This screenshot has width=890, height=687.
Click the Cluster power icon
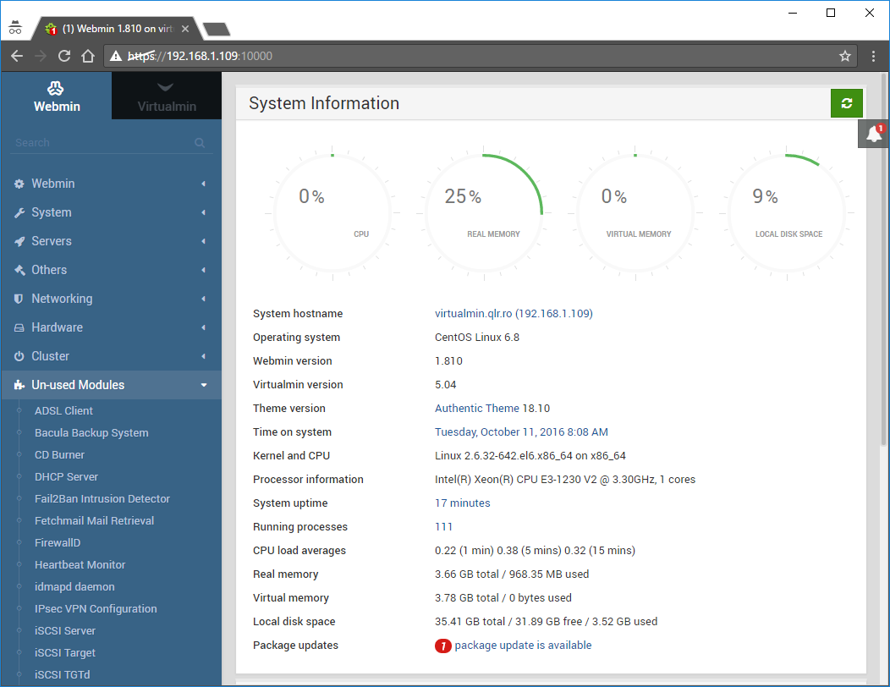pos(19,356)
